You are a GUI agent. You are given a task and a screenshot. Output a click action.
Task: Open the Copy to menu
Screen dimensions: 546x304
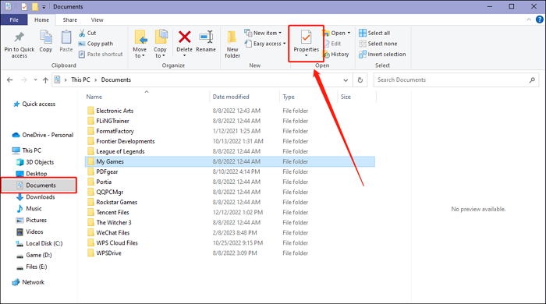[x=160, y=44]
